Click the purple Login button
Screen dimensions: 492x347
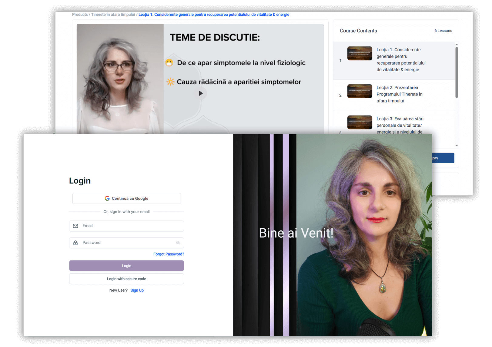pos(126,266)
